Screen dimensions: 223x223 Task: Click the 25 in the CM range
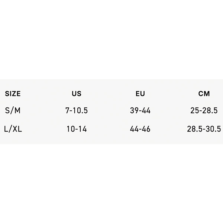[x=194, y=110]
